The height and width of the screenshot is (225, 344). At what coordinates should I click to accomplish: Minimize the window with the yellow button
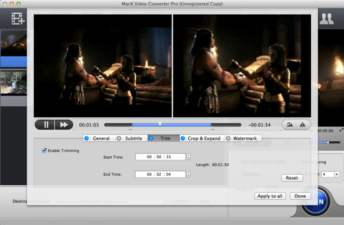pyautogui.click(x=12, y=4)
